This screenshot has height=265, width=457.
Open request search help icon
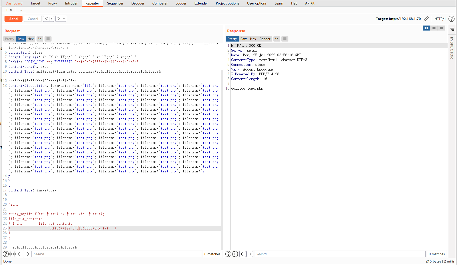coord(6,254)
